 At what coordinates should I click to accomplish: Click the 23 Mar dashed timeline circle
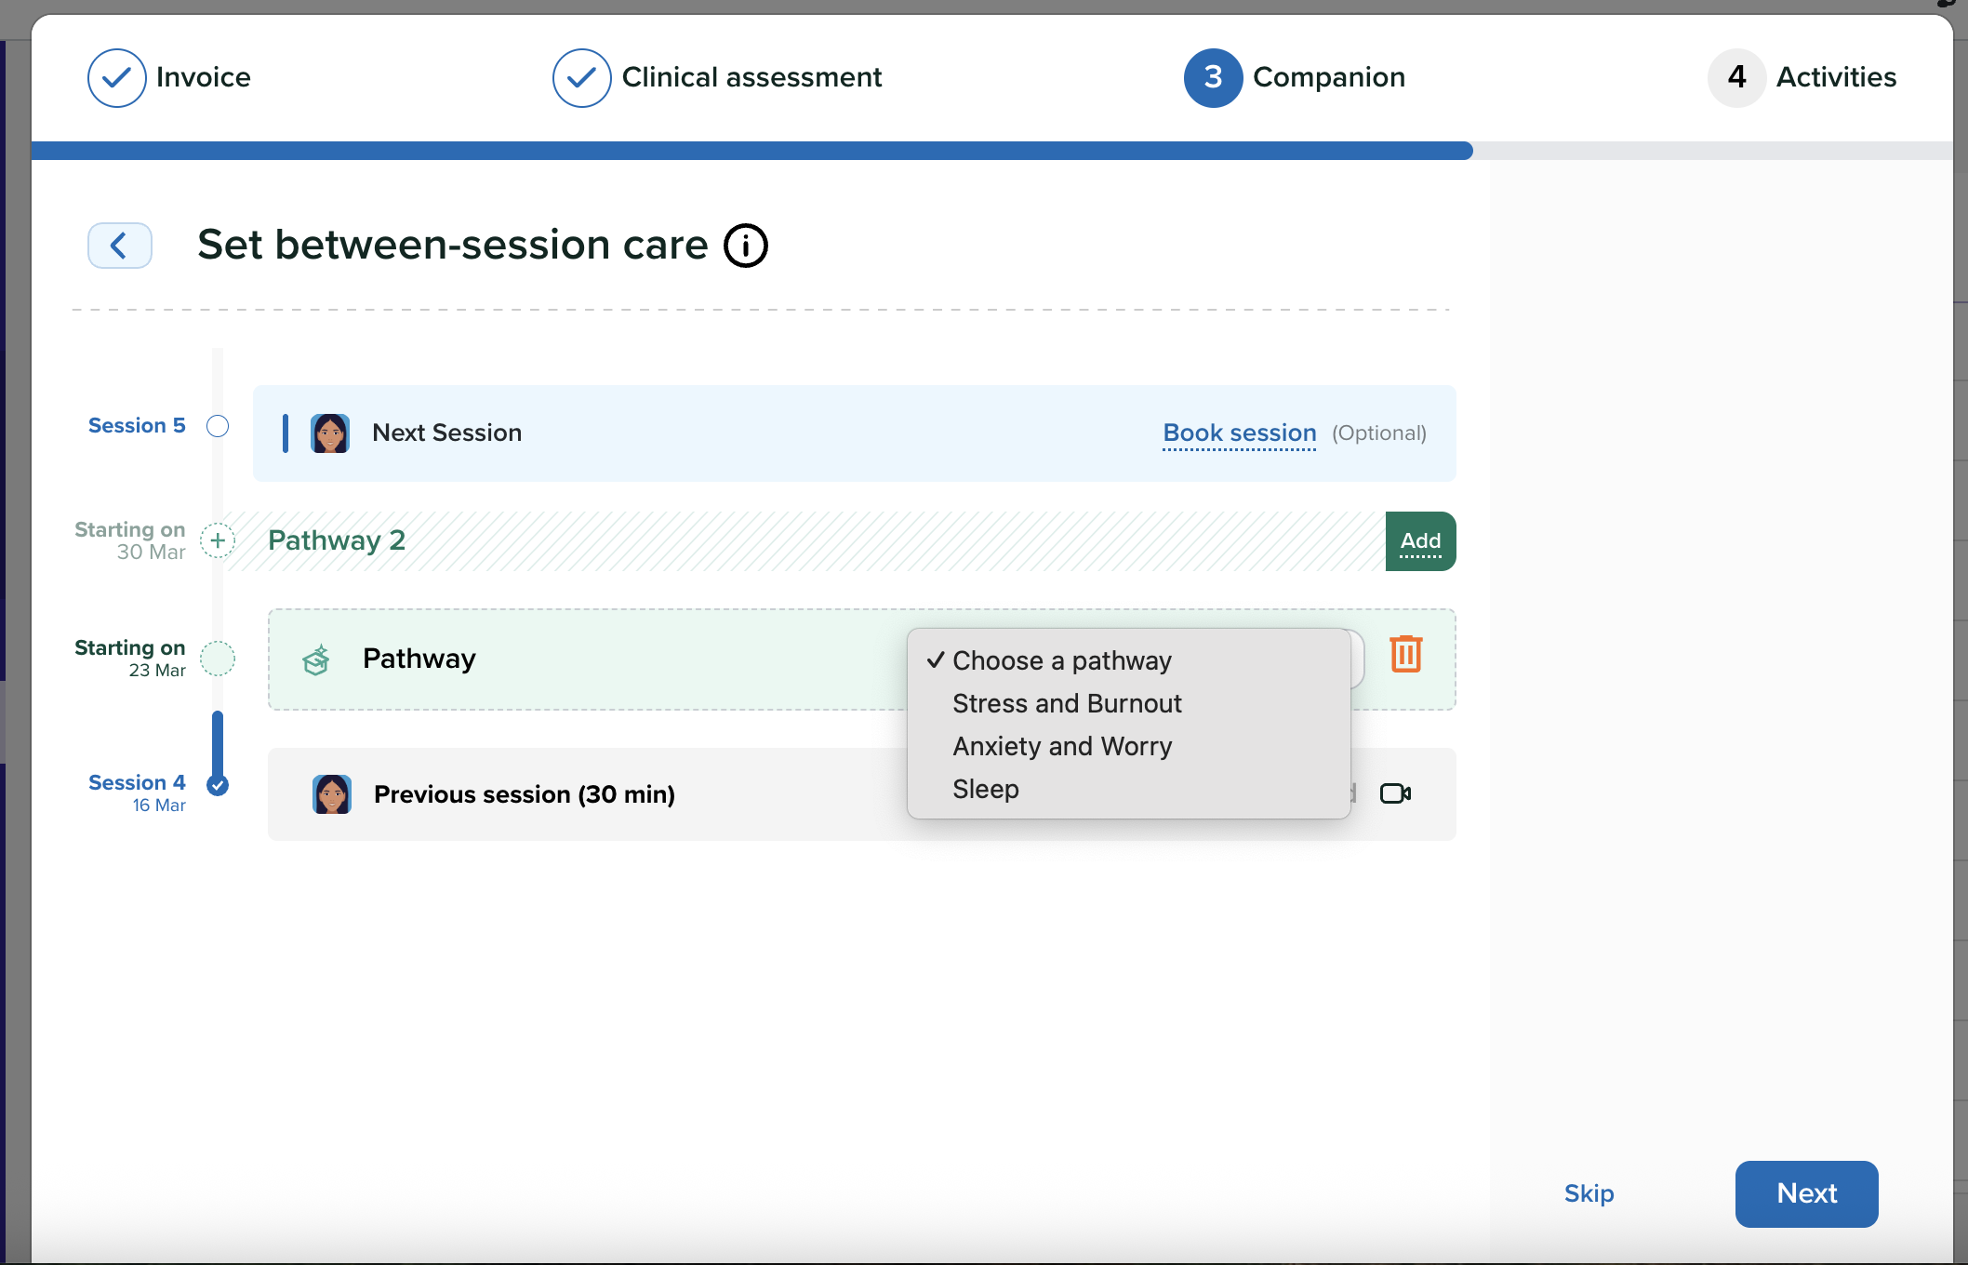pyautogui.click(x=218, y=659)
